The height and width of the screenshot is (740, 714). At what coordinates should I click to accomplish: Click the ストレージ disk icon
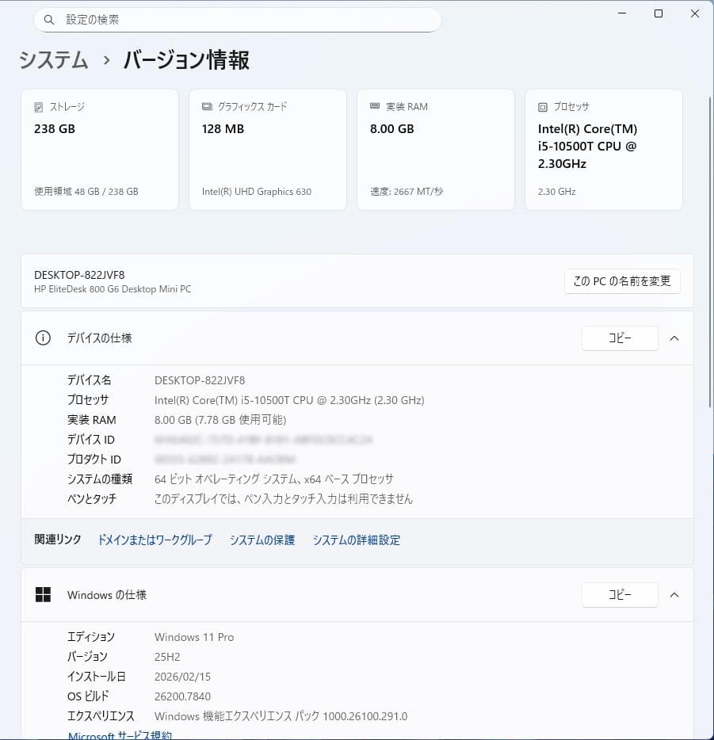click(39, 107)
